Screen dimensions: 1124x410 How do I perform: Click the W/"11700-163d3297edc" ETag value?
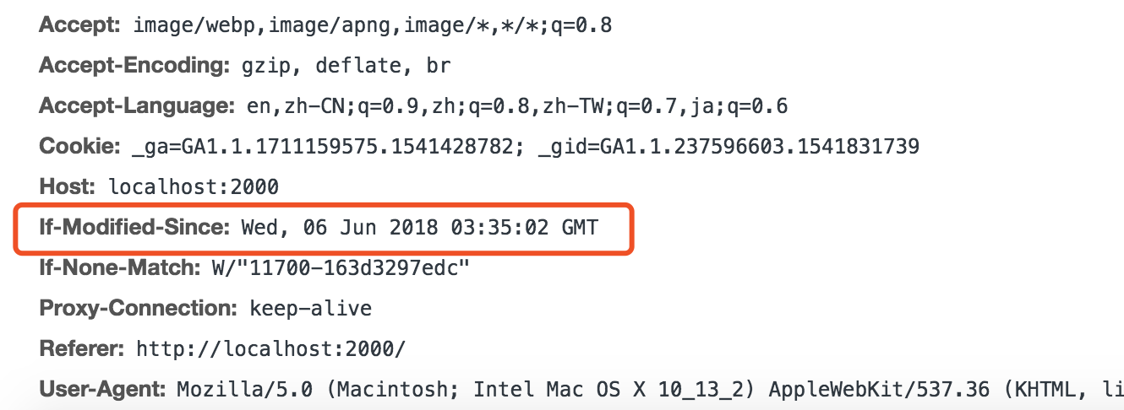340,267
